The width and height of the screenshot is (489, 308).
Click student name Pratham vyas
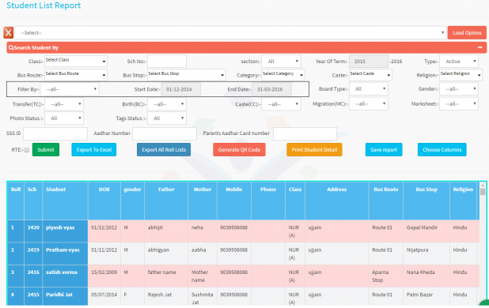pyautogui.click(x=63, y=250)
